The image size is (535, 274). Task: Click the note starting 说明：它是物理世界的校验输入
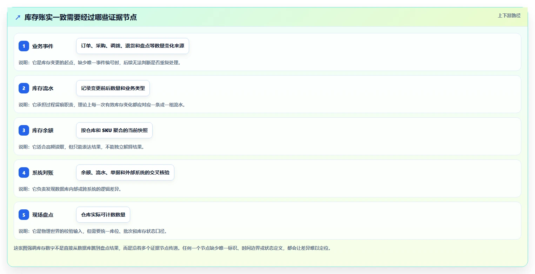(93, 231)
